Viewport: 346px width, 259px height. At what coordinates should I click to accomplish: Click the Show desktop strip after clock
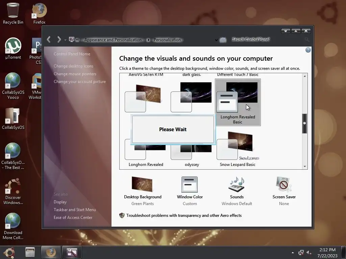pyautogui.click(x=344, y=252)
